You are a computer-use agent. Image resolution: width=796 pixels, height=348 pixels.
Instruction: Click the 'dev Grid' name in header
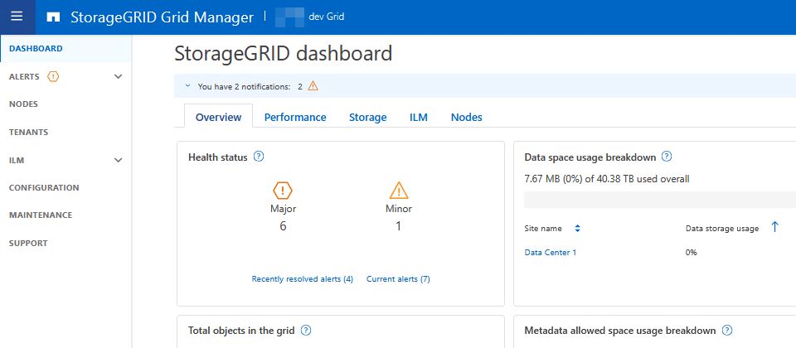(x=327, y=17)
